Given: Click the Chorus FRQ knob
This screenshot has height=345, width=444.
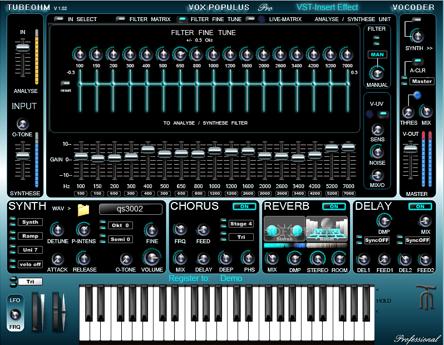Looking at the screenshot, I should point(180,229).
